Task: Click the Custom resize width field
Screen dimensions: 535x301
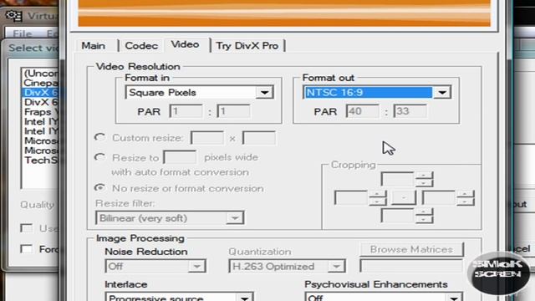Action: coord(207,138)
